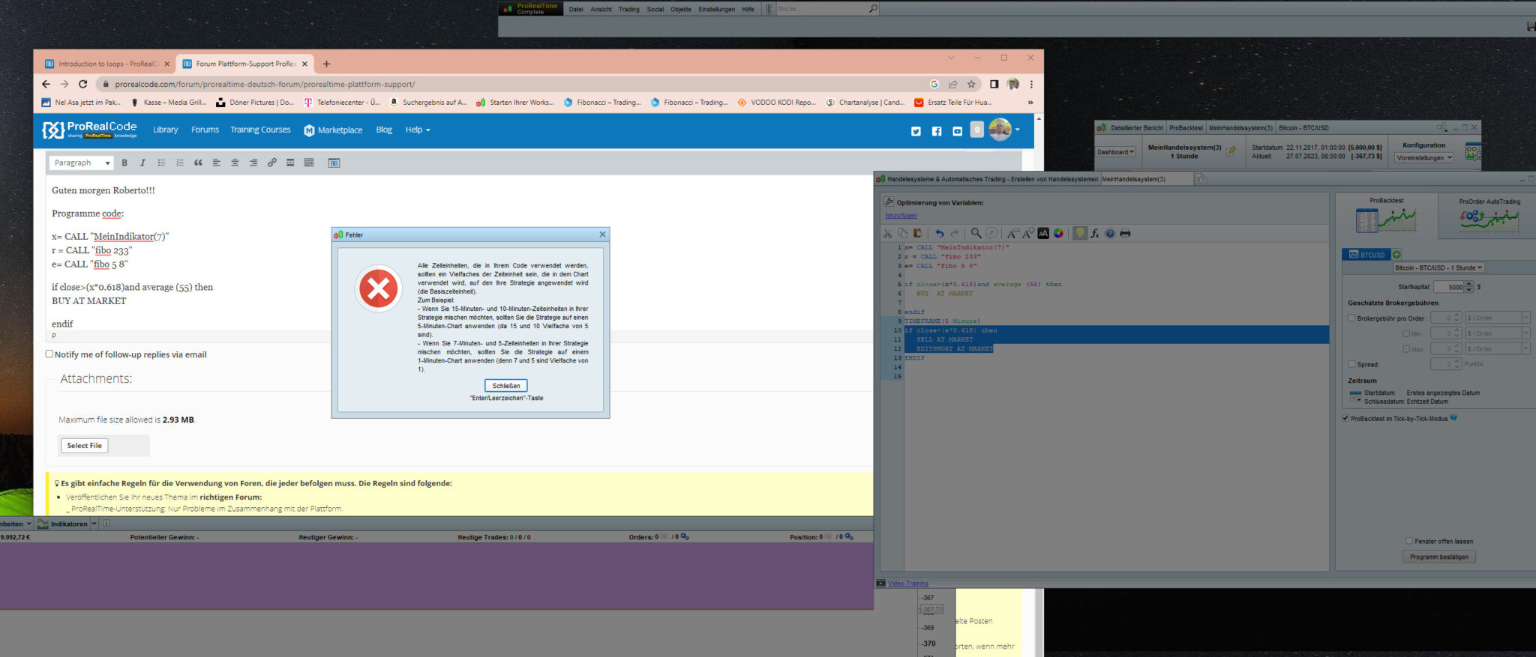
Task: Open the Video-Training link
Action: click(907, 584)
